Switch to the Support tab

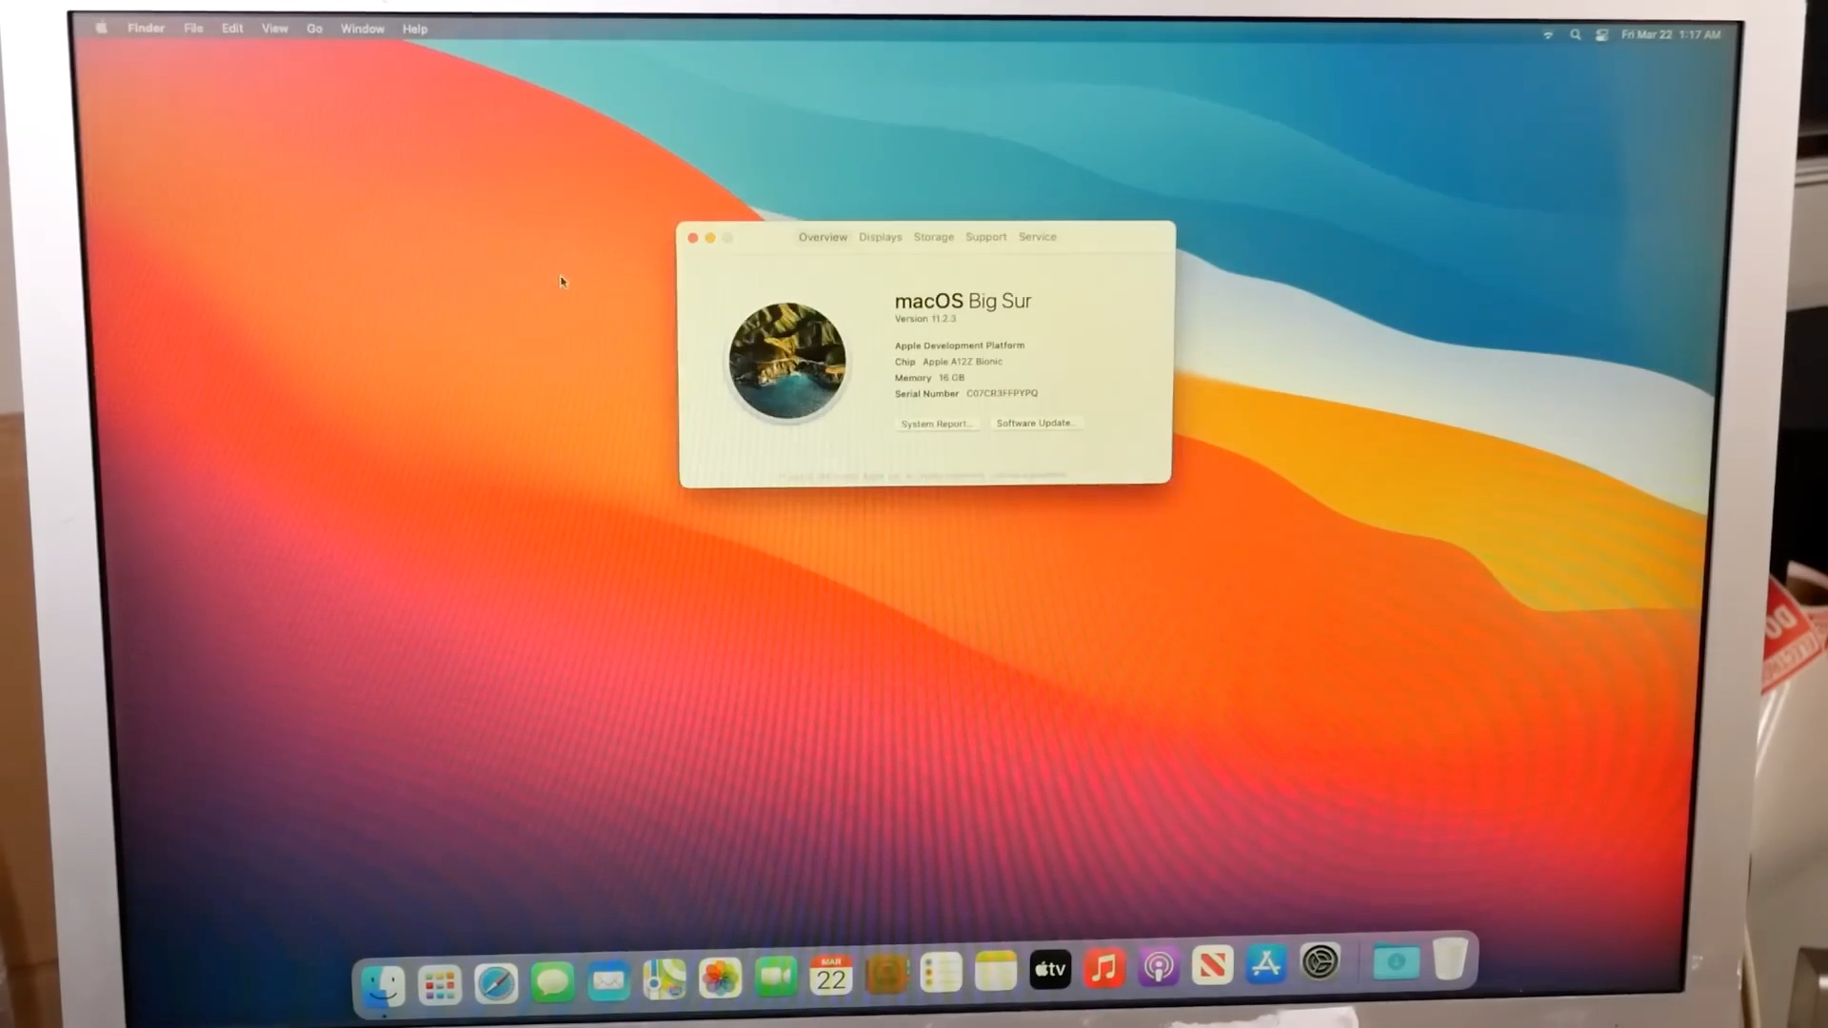(x=985, y=237)
